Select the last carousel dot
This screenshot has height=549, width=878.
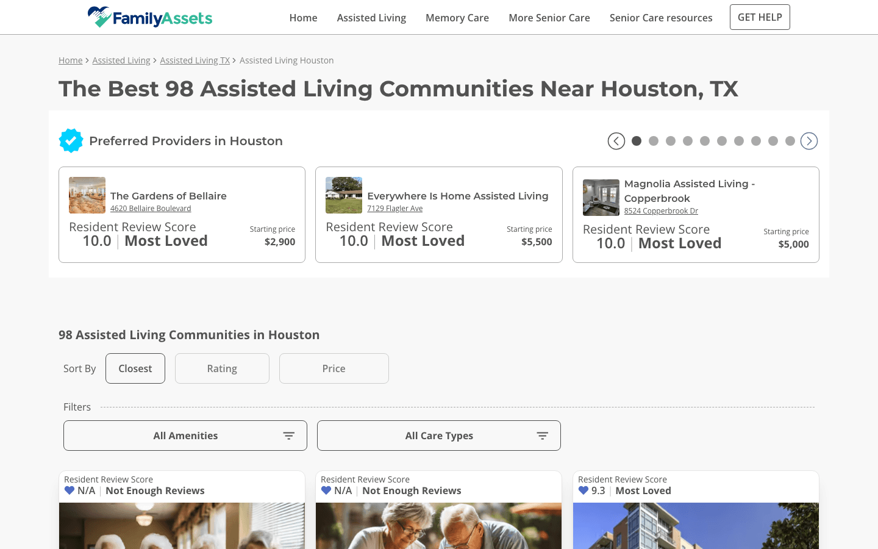point(790,141)
